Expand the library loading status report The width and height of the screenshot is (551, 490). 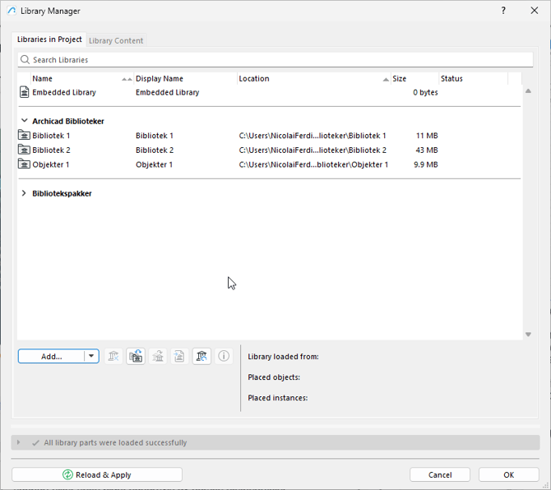point(19,442)
